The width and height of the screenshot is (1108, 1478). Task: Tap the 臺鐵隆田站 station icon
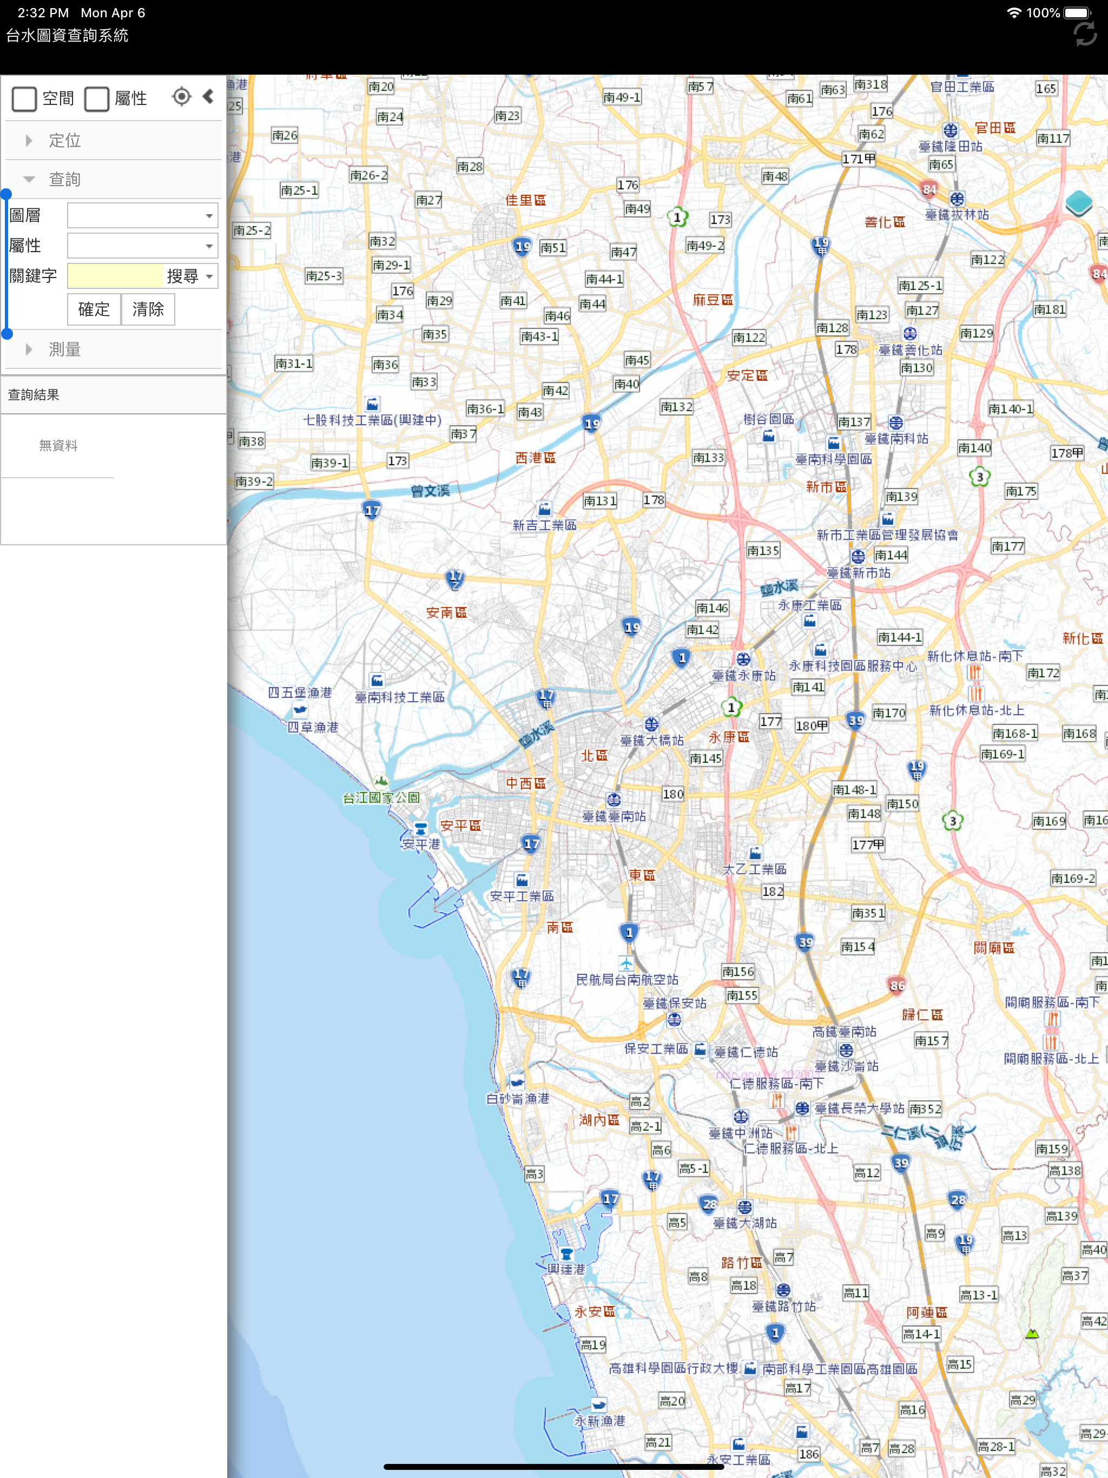coord(950,130)
